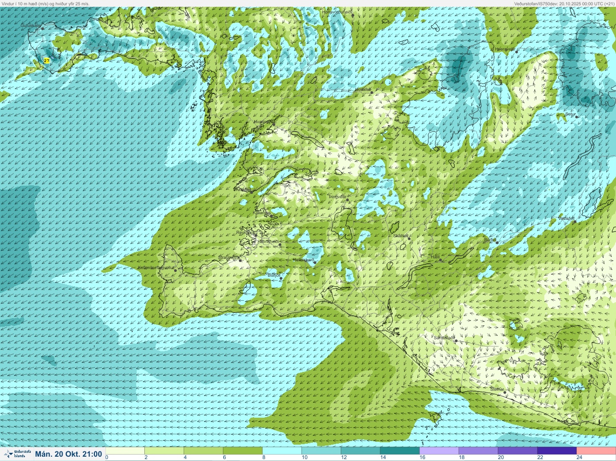Select the Vatnsfell station marker

tap(574, 221)
